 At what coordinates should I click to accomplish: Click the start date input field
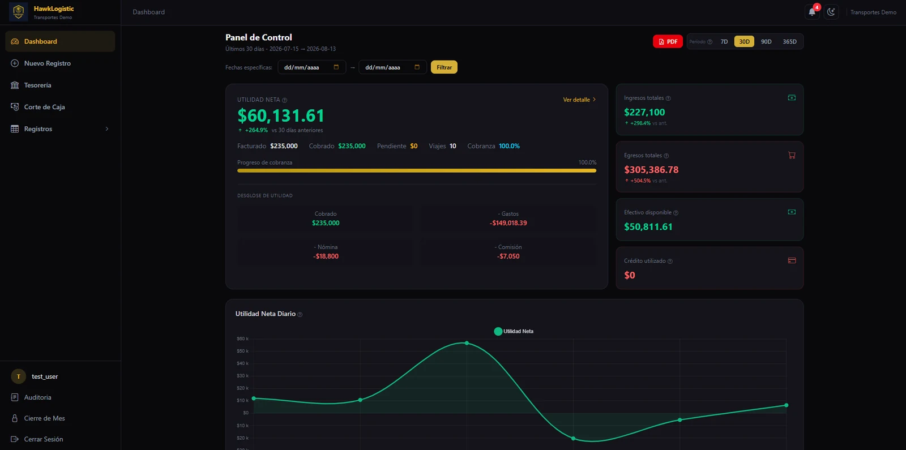click(x=311, y=67)
